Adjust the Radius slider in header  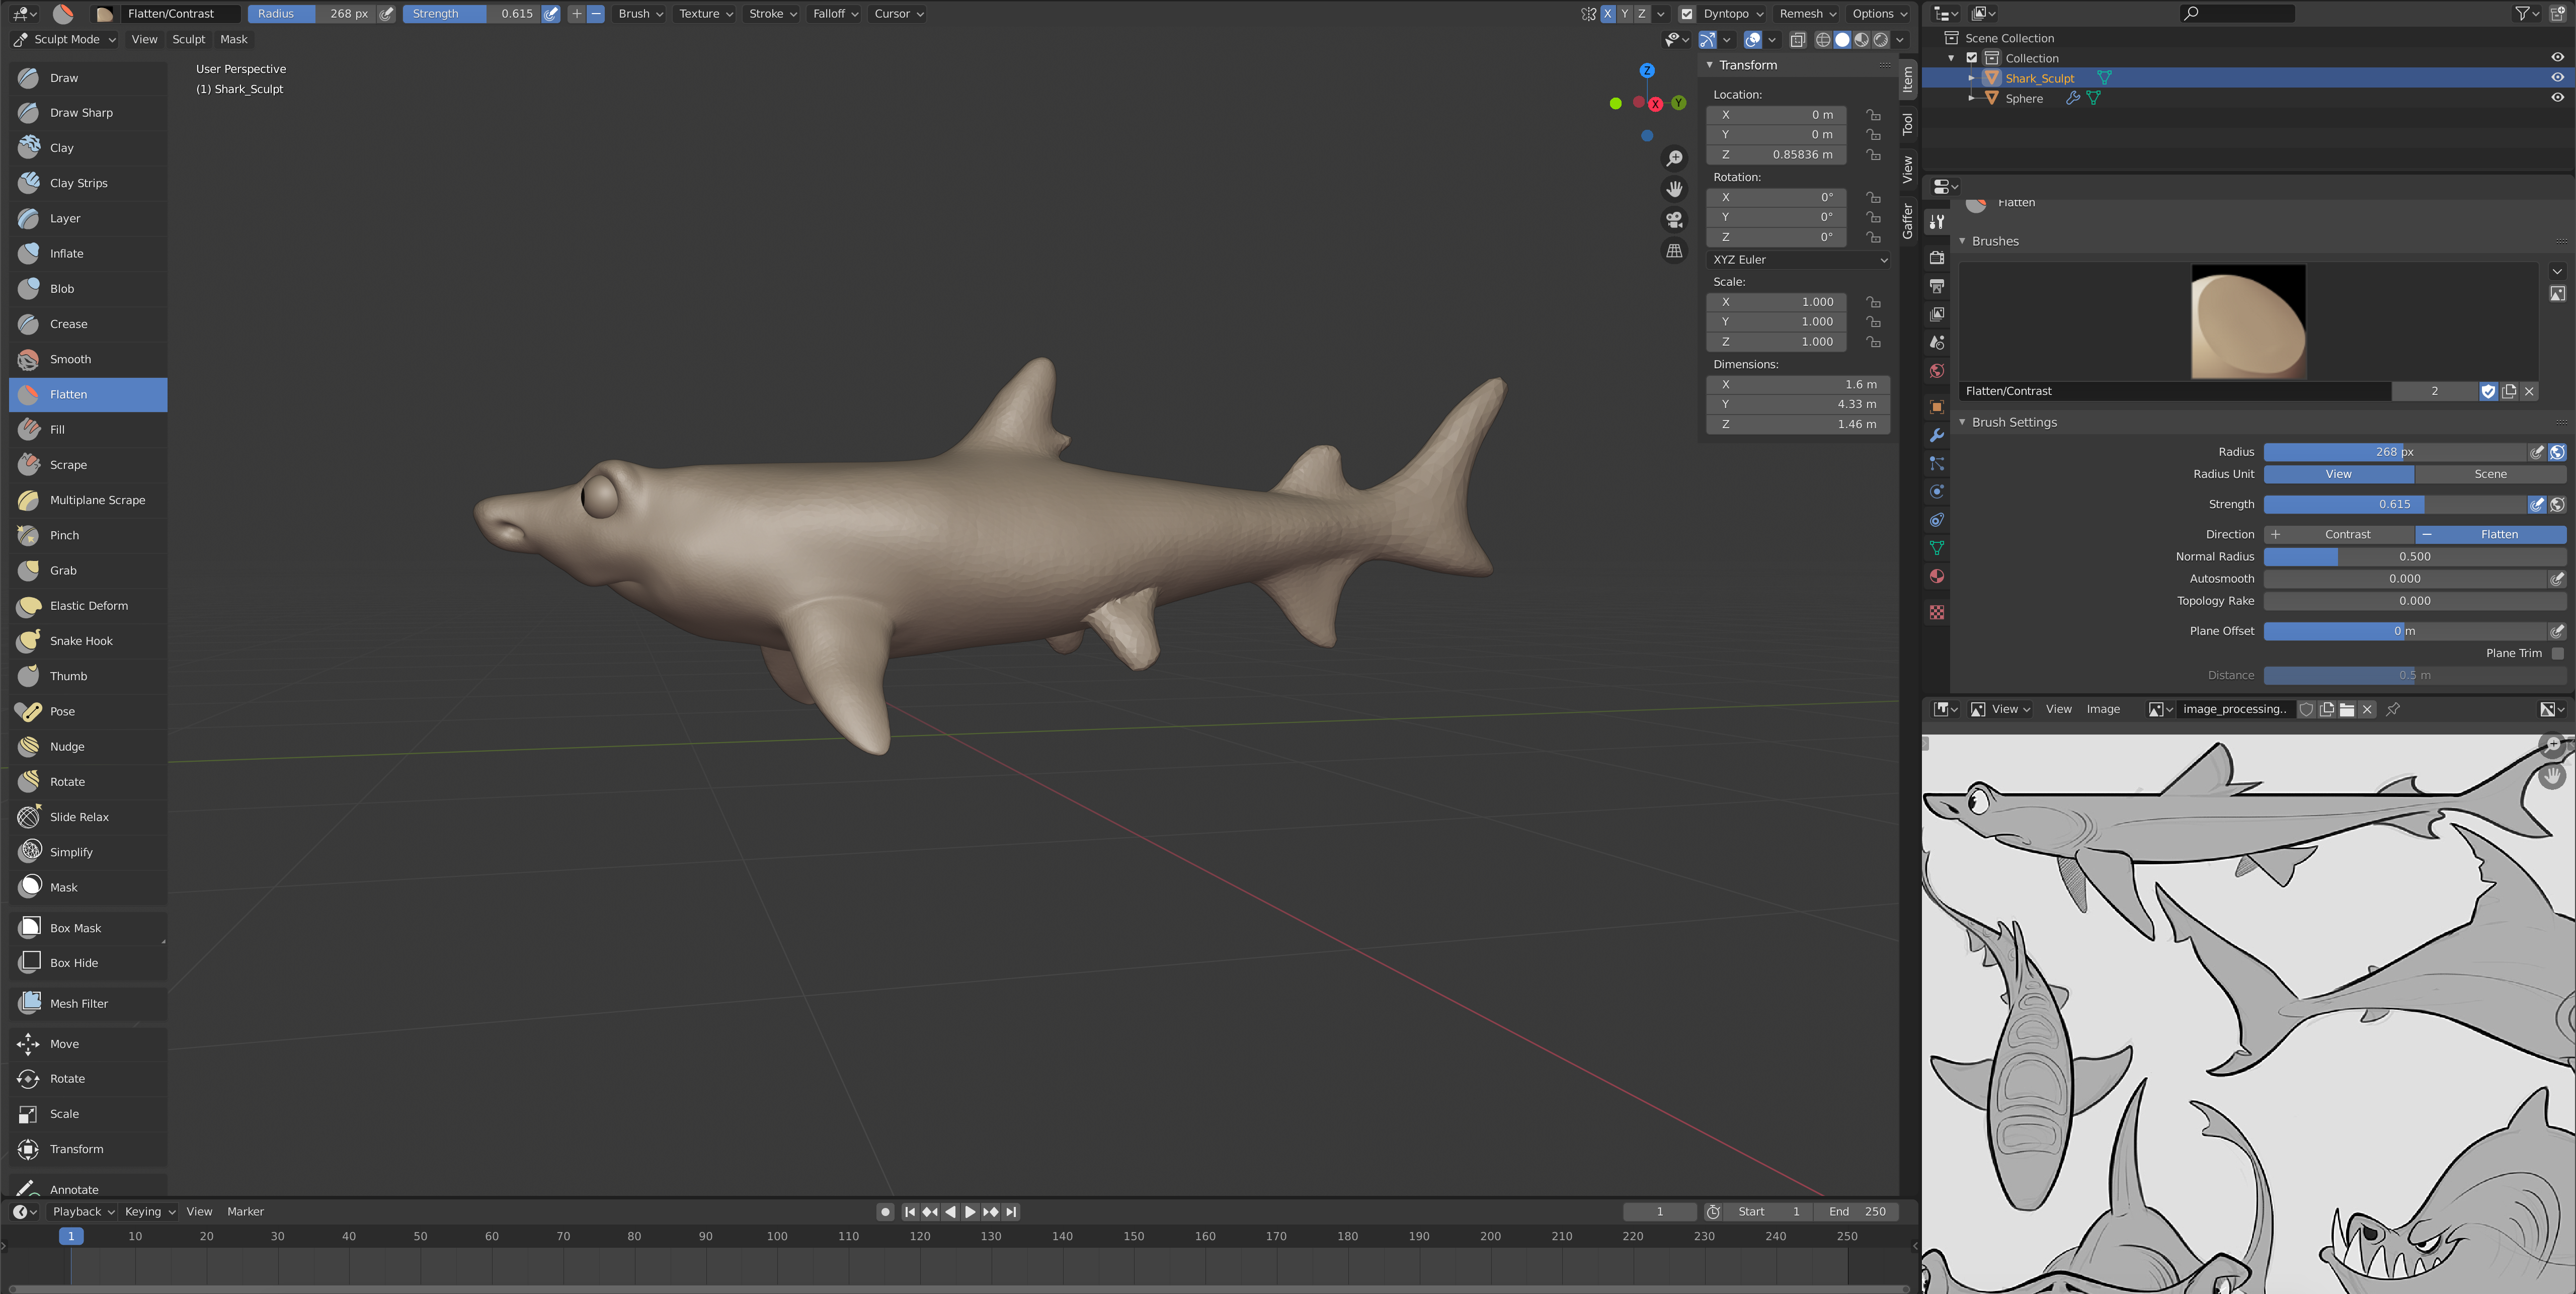point(312,14)
